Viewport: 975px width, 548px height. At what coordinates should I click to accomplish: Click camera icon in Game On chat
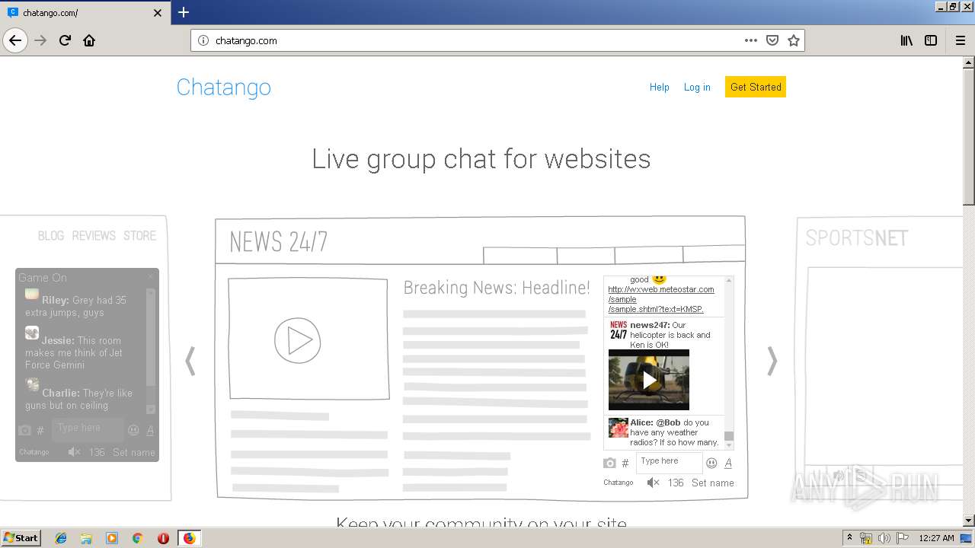(x=25, y=430)
